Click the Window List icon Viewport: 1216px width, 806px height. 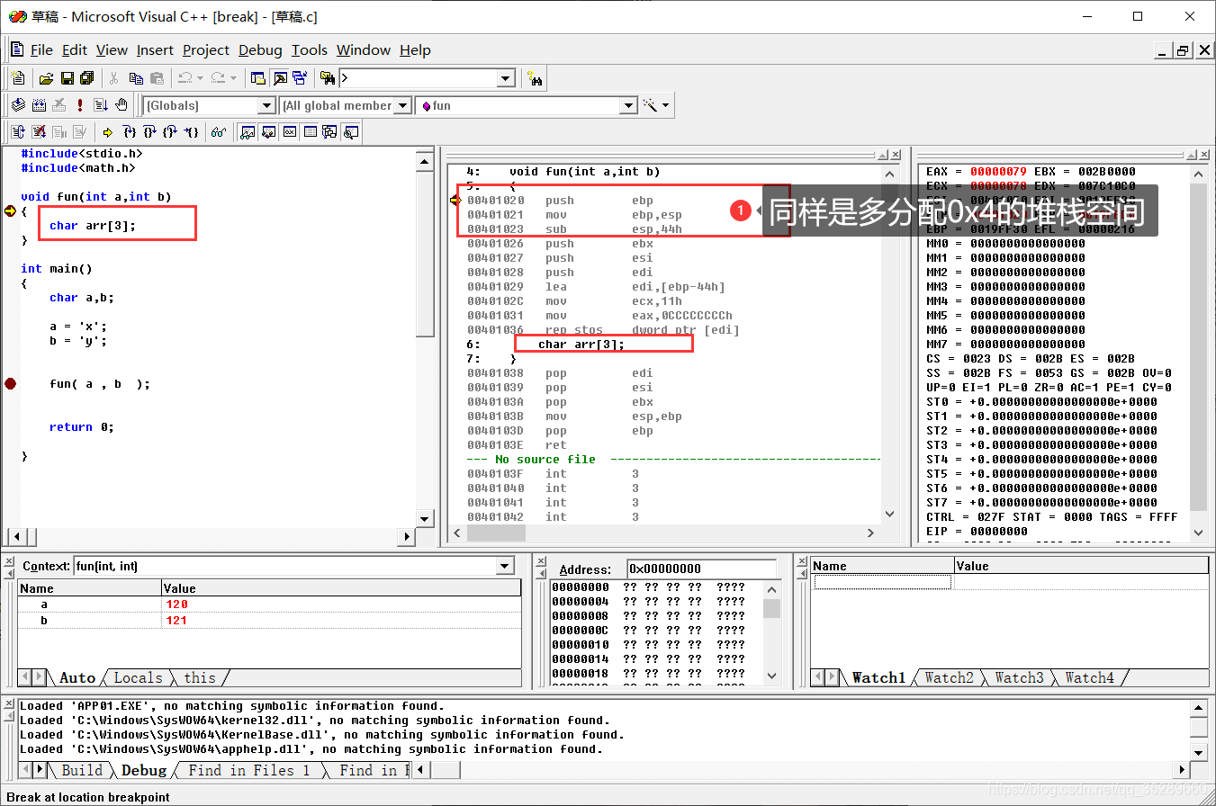[x=300, y=78]
